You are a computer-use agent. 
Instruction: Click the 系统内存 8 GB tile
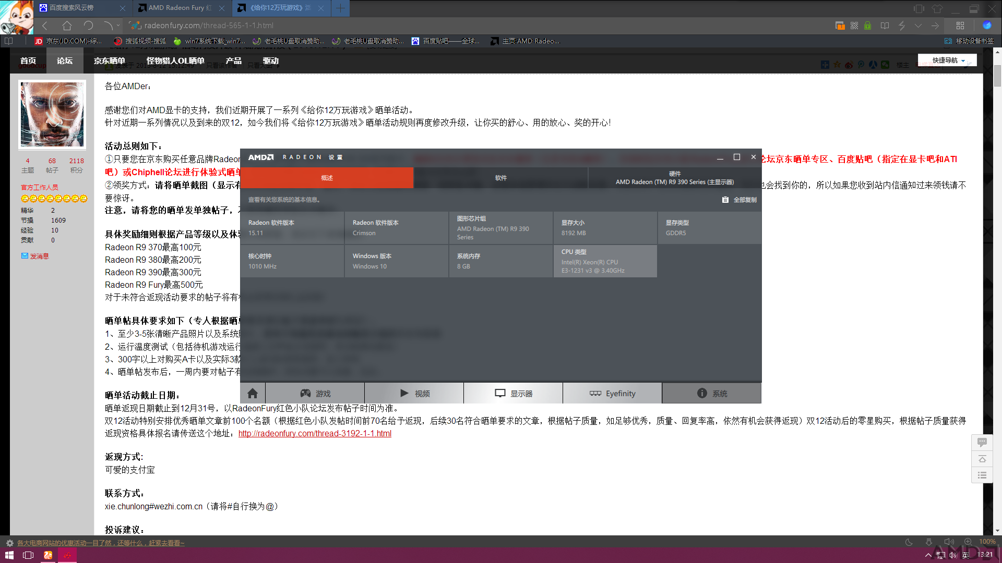point(501,261)
